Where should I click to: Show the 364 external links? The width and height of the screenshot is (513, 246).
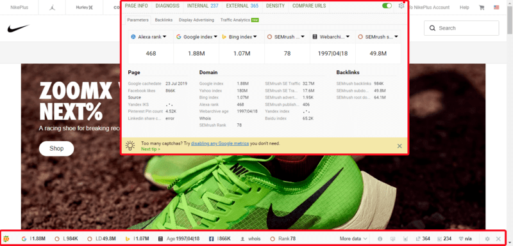click(x=423, y=239)
